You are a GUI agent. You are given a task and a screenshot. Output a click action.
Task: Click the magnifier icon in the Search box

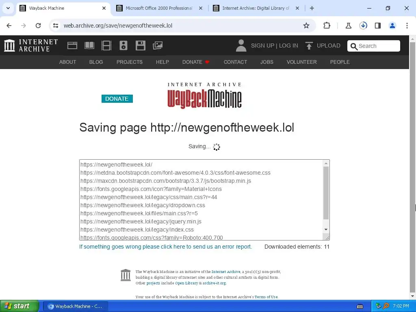pos(354,46)
